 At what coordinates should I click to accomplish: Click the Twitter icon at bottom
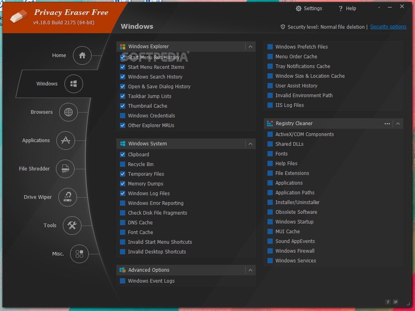click(396, 302)
